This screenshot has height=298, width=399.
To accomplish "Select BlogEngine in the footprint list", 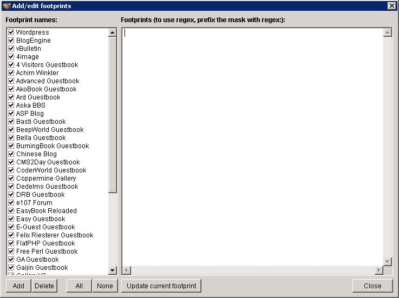I will click(x=33, y=41).
